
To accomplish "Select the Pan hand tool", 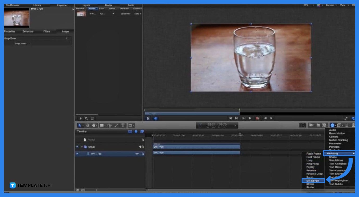I will pos(93,125).
